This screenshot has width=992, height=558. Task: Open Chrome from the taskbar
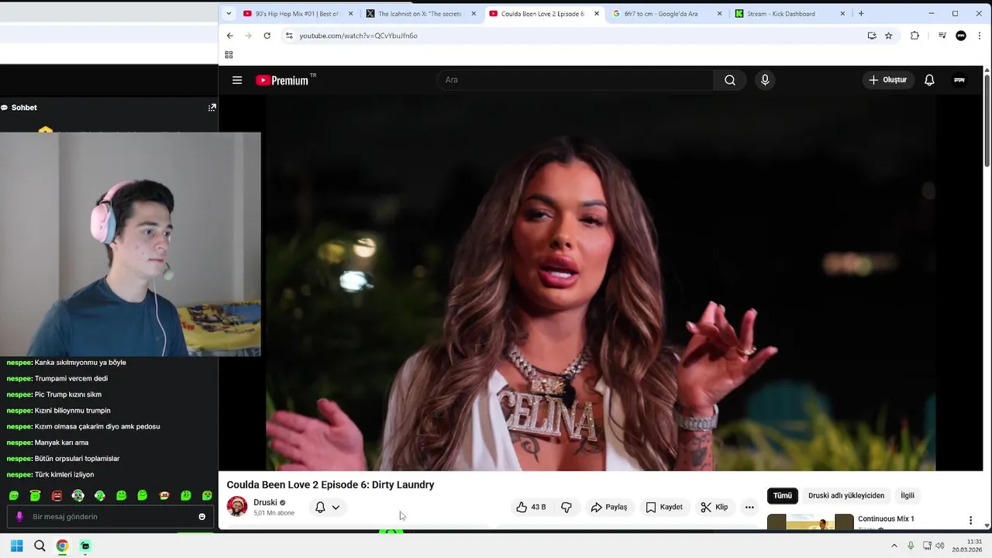(62, 546)
